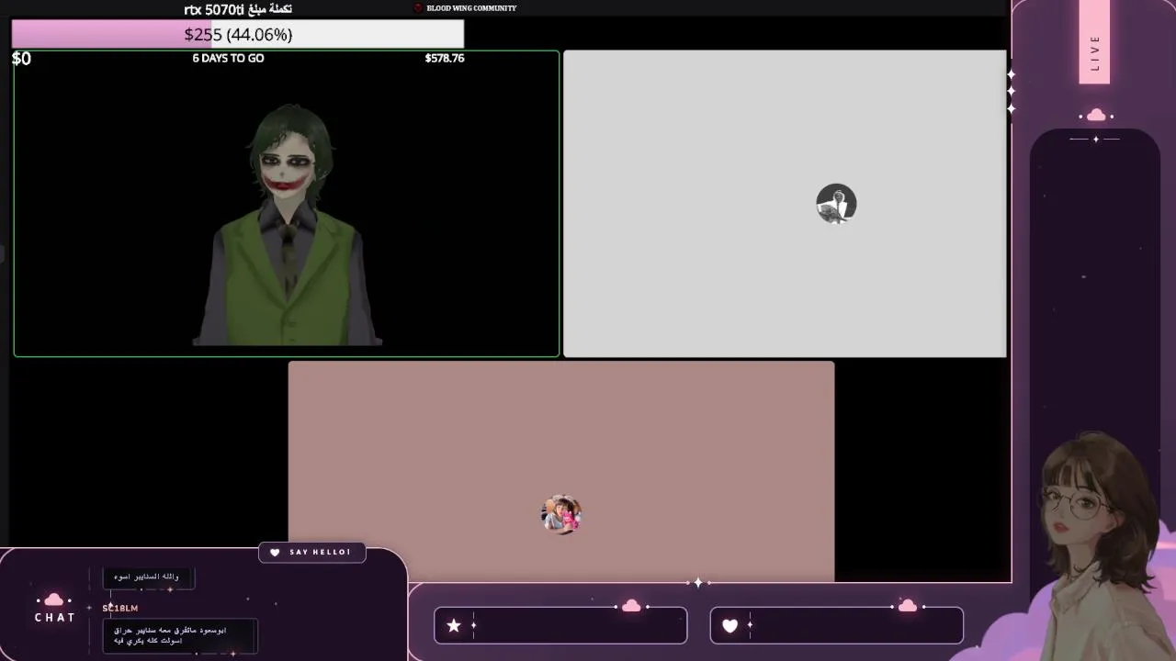Click the SC18LM username in chat
The height and width of the screenshot is (661, 1176).
(x=120, y=608)
